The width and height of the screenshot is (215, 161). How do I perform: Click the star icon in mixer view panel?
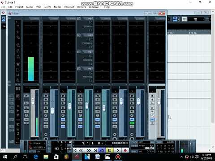tap(18, 64)
